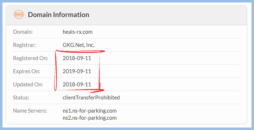Click the Domain Information heading
Image resolution: width=254 pixels, height=130 pixels.
pyautogui.click(x=59, y=15)
